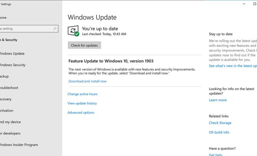Click the Update & Security section heading
This screenshot has height=156, width=257.
9,40
